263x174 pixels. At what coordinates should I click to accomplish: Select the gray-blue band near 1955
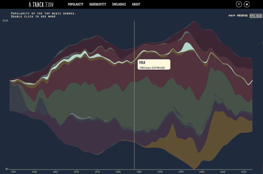click(16, 96)
